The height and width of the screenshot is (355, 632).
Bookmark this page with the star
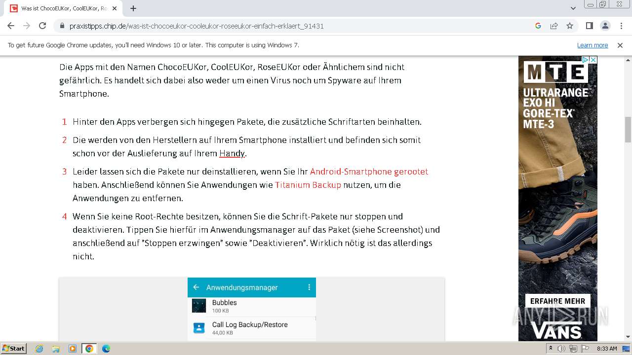pyautogui.click(x=570, y=26)
